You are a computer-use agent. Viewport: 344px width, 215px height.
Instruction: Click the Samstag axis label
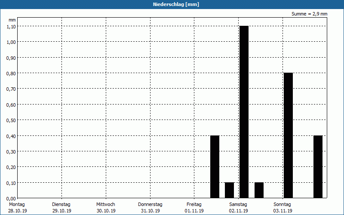(238, 205)
